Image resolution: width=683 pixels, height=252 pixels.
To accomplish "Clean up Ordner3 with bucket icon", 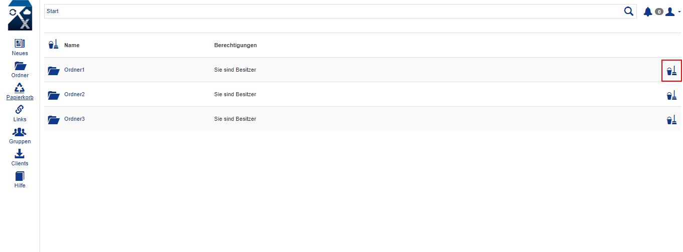I will [671, 119].
